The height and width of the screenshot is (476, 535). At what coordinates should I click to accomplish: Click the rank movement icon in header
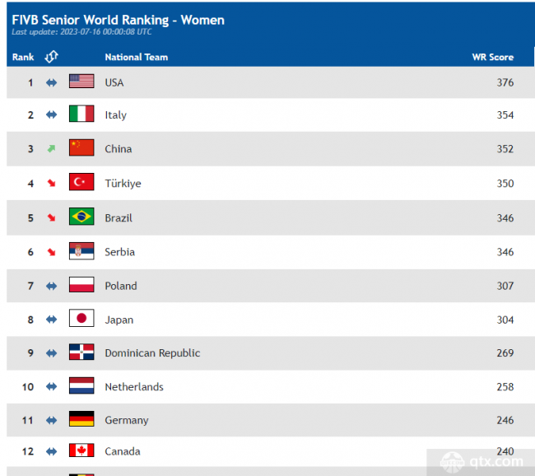coord(51,57)
